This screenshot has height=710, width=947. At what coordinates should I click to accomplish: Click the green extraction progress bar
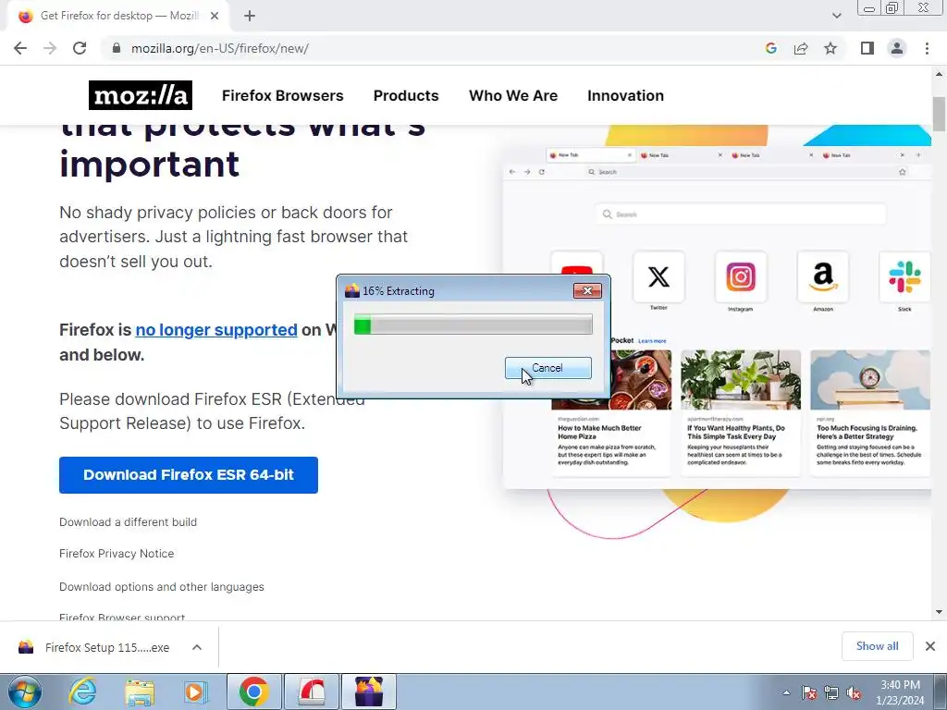[x=473, y=324]
